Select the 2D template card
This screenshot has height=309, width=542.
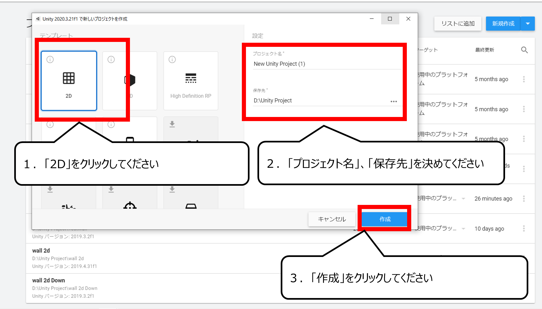69,81
